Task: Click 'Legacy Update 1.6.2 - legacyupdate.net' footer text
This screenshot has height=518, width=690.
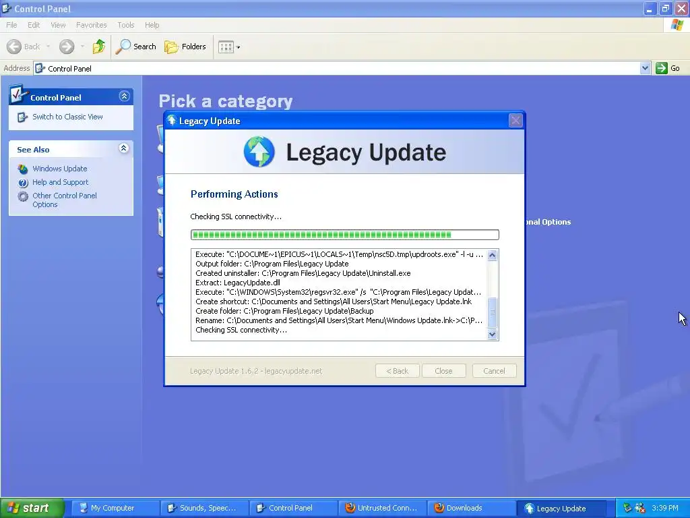Action: pyautogui.click(x=256, y=371)
